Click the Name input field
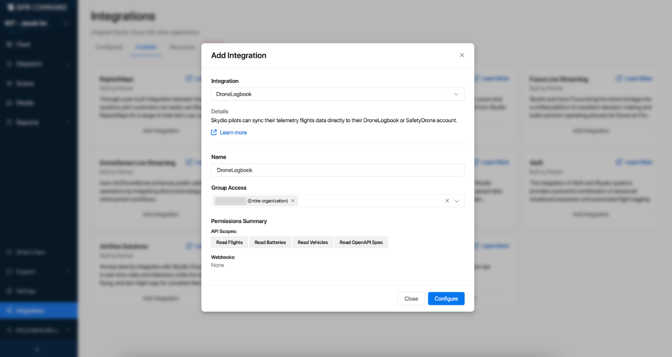This screenshot has height=357, width=672. click(x=337, y=170)
